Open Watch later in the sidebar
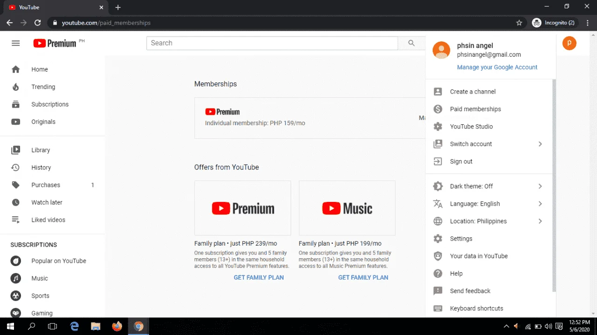Viewport: 597px width, 335px height. pos(53,202)
